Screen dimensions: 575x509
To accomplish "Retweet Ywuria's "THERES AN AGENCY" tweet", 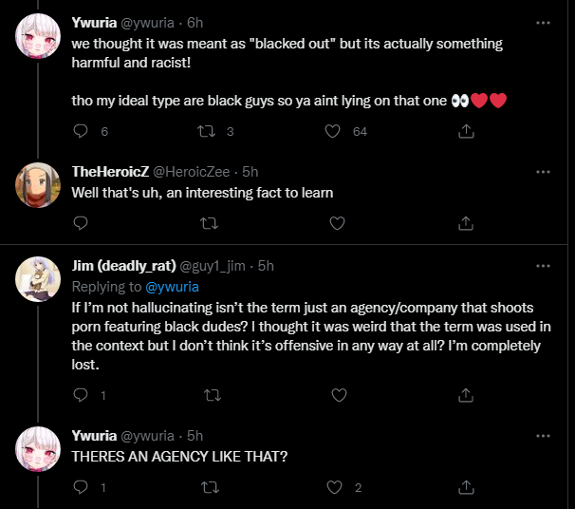I will (209, 487).
